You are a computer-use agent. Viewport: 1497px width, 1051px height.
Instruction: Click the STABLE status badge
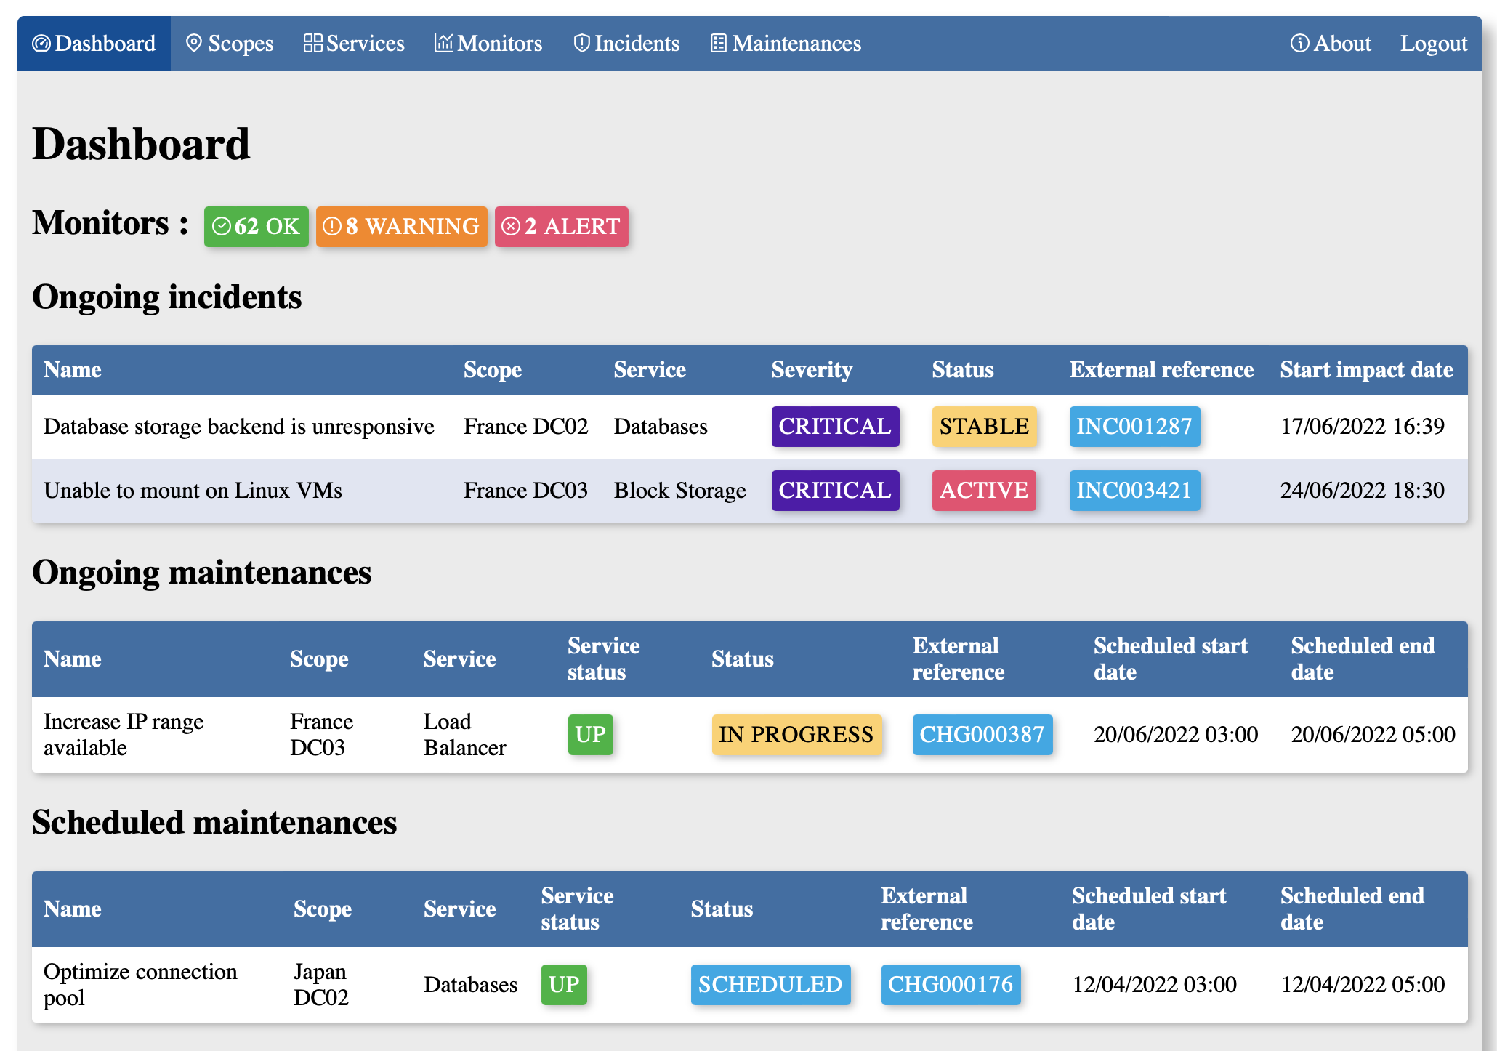point(984,427)
